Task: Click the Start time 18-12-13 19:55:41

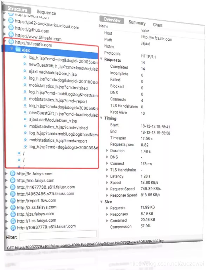Action: point(155,127)
